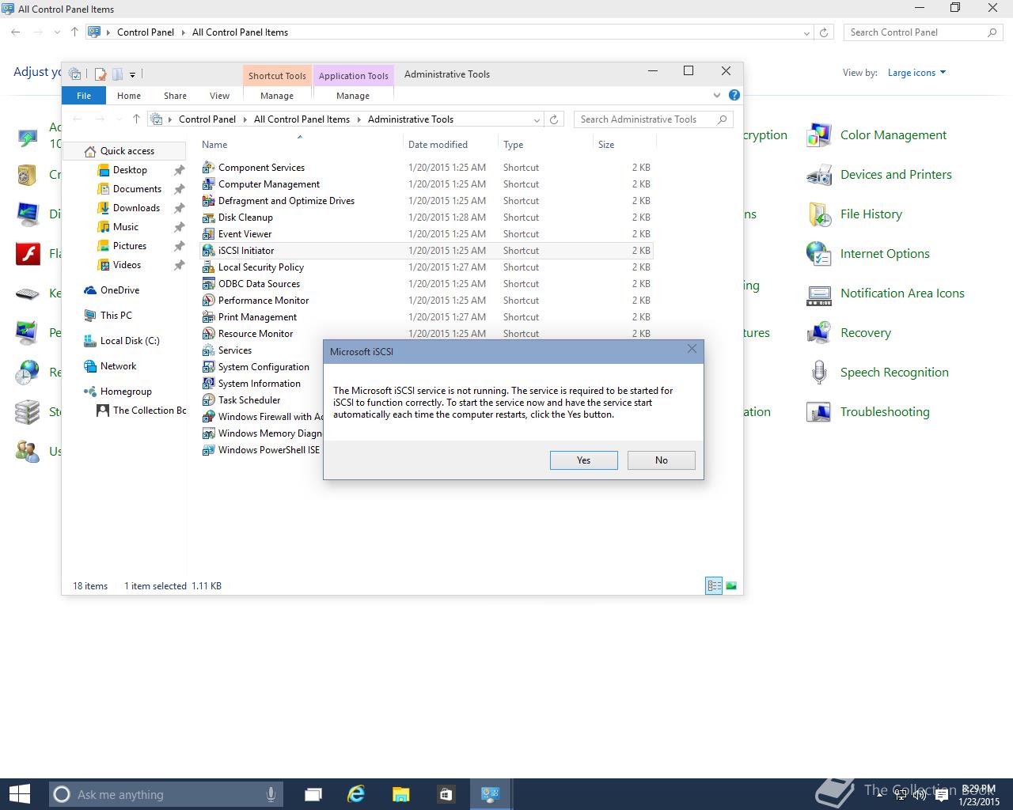Image resolution: width=1013 pixels, height=810 pixels.
Task: Select Performance Monitor icon
Action: click(x=208, y=301)
